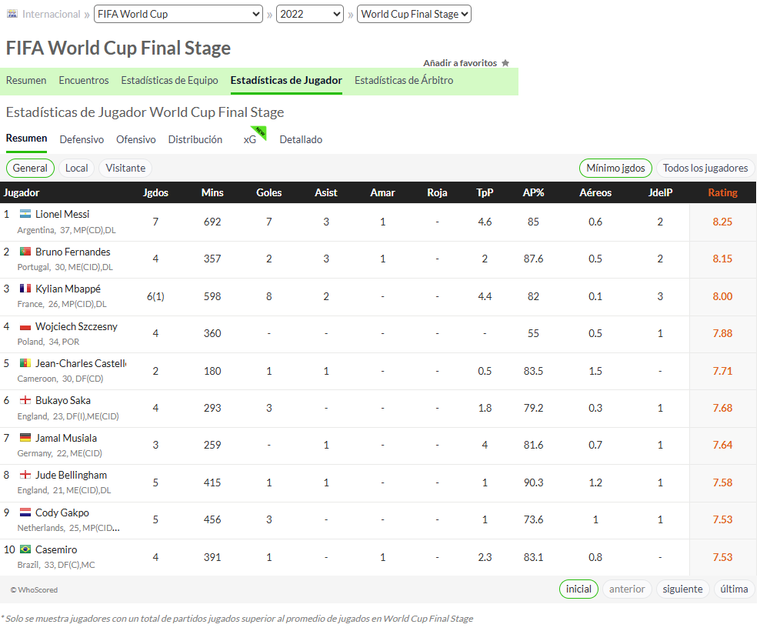Open Lionel Messi's player page
The width and height of the screenshot is (760, 631).
point(62,215)
